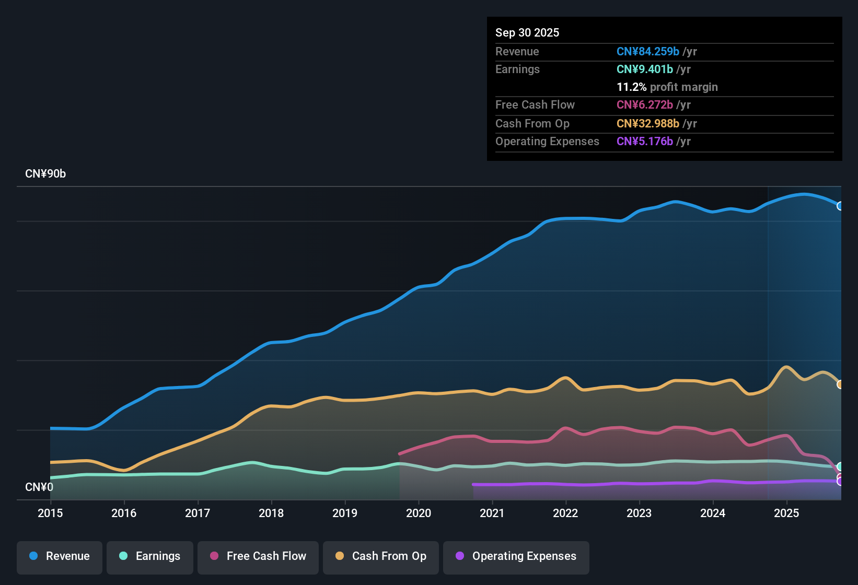Select the 2025 axis label
Image resolution: width=858 pixels, height=585 pixels.
coord(787,513)
